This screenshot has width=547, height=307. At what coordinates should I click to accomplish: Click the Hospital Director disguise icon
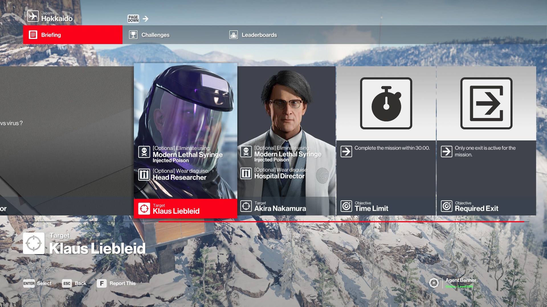tap(246, 173)
